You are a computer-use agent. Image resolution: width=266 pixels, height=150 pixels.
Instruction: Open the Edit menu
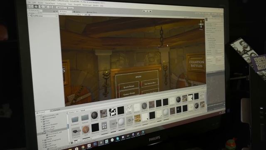(34, 2)
